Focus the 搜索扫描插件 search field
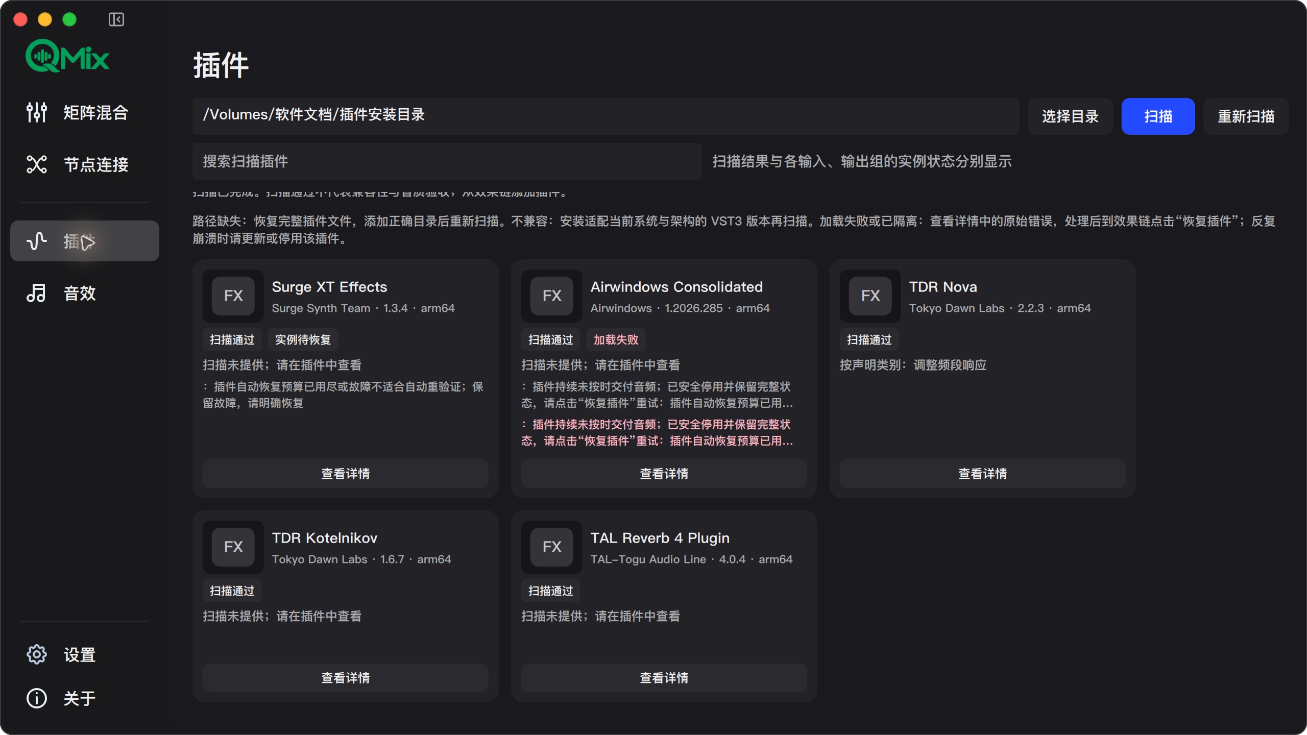 [447, 161]
